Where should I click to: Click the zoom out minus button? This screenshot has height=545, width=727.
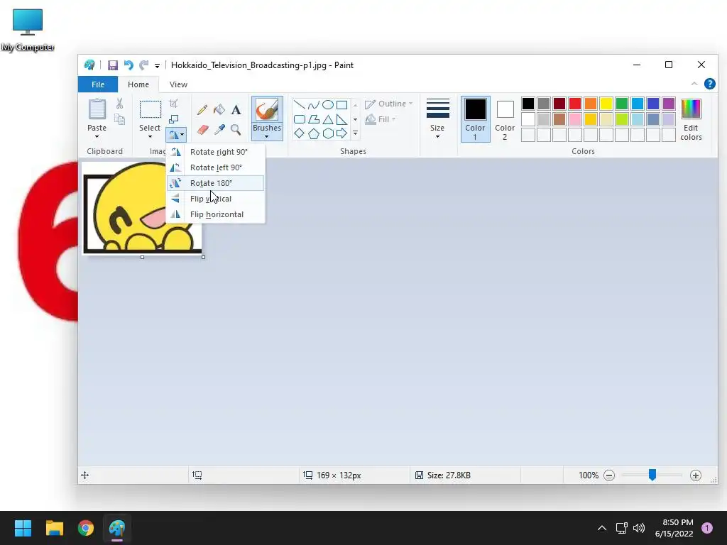click(x=609, y=475)
